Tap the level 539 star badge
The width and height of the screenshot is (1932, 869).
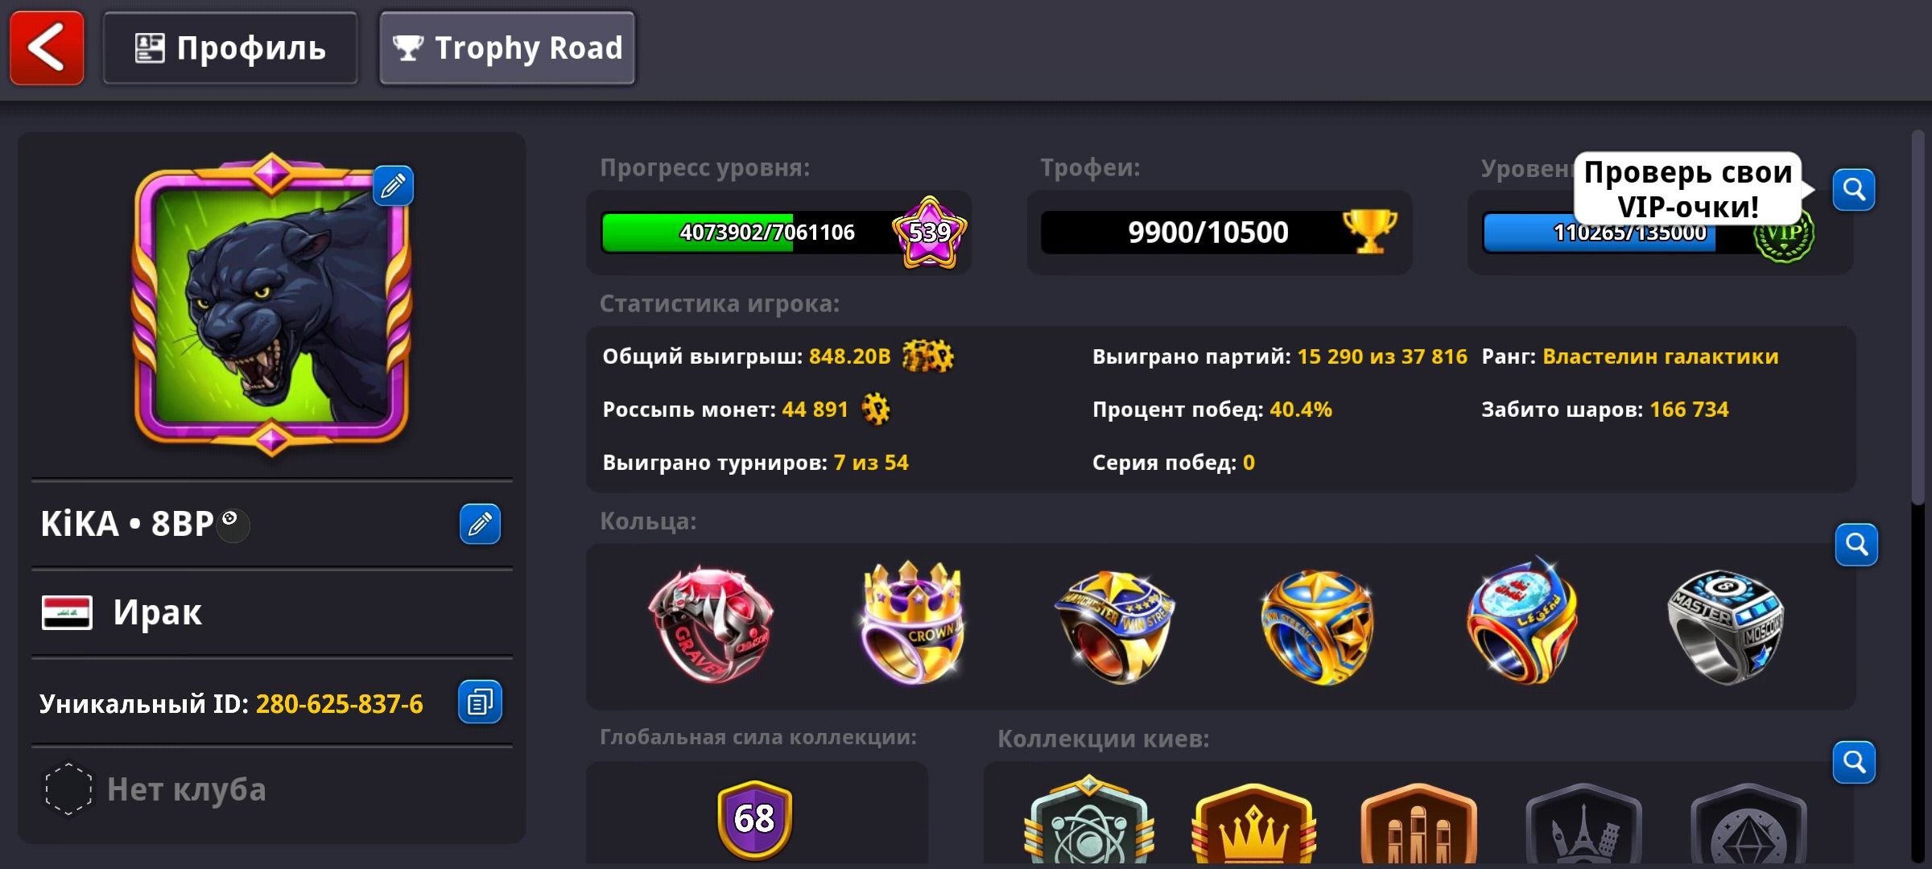click(930, 233)
